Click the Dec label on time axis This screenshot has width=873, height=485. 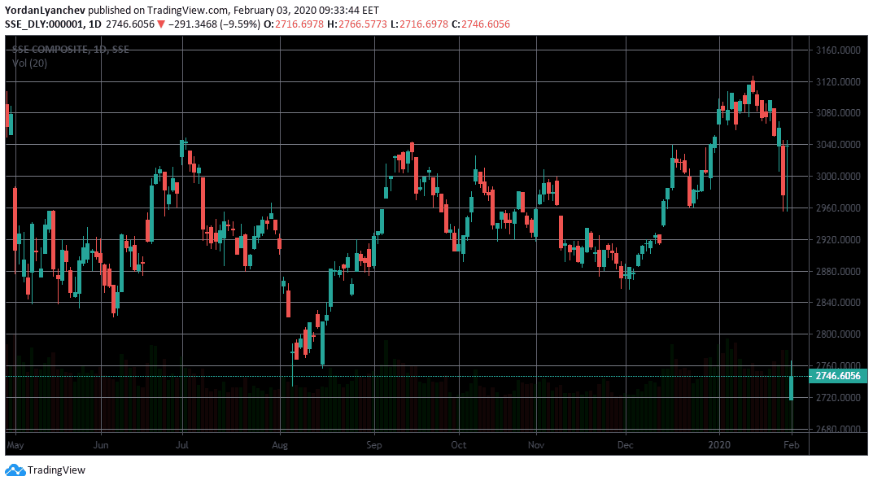625,445
